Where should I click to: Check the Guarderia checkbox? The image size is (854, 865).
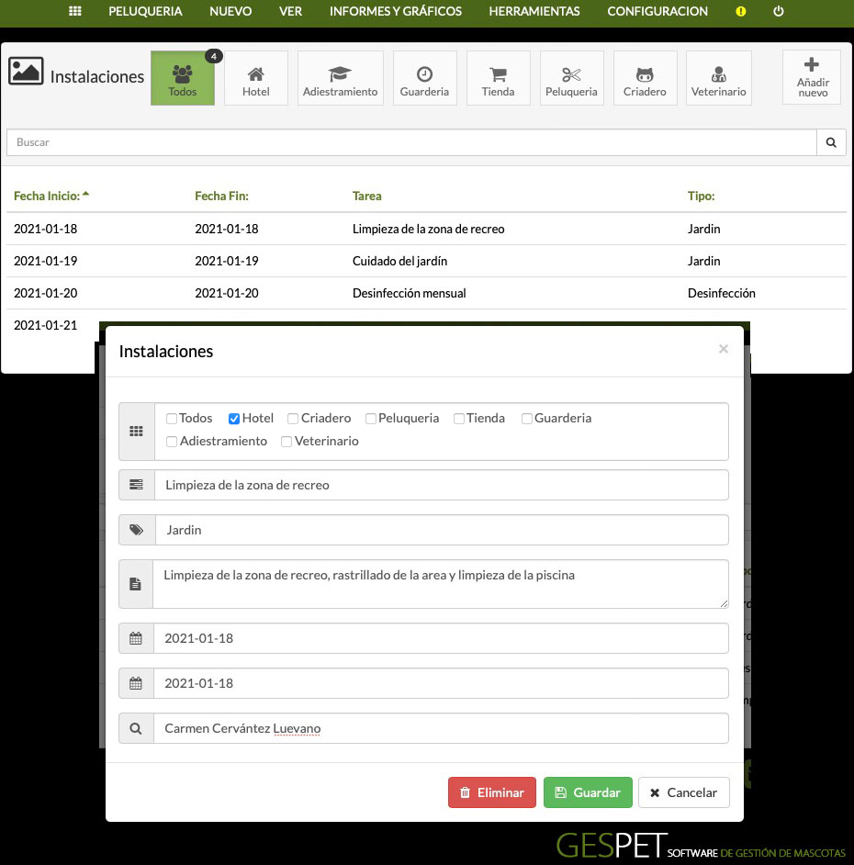pos(527,419)
